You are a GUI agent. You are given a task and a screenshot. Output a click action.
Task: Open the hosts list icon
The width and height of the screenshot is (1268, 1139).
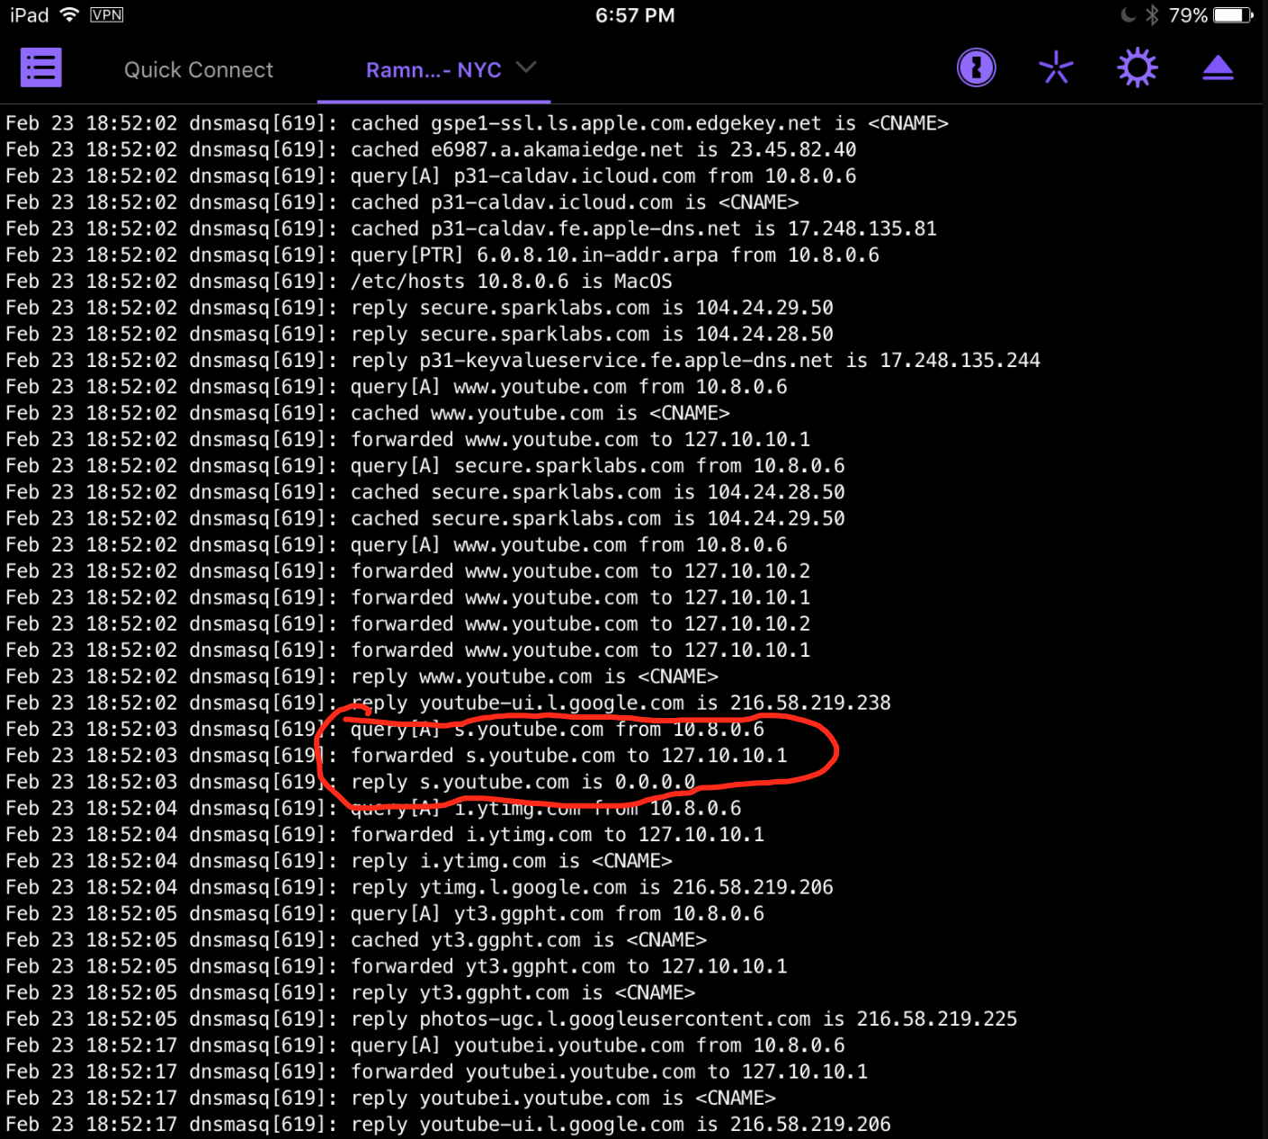coord(40,67)
